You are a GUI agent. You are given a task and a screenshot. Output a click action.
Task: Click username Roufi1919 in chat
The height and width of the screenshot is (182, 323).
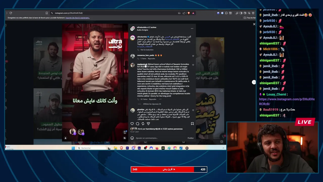[x=271, y=110]
